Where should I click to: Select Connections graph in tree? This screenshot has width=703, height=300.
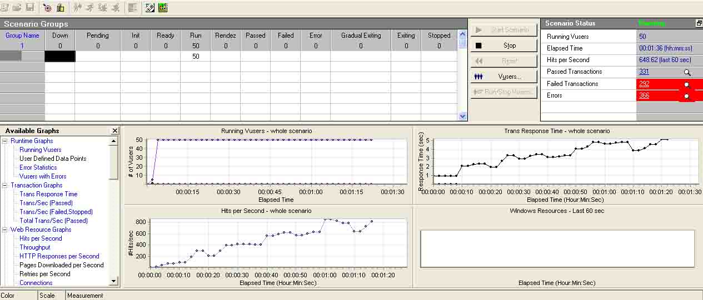coord(36,283)
